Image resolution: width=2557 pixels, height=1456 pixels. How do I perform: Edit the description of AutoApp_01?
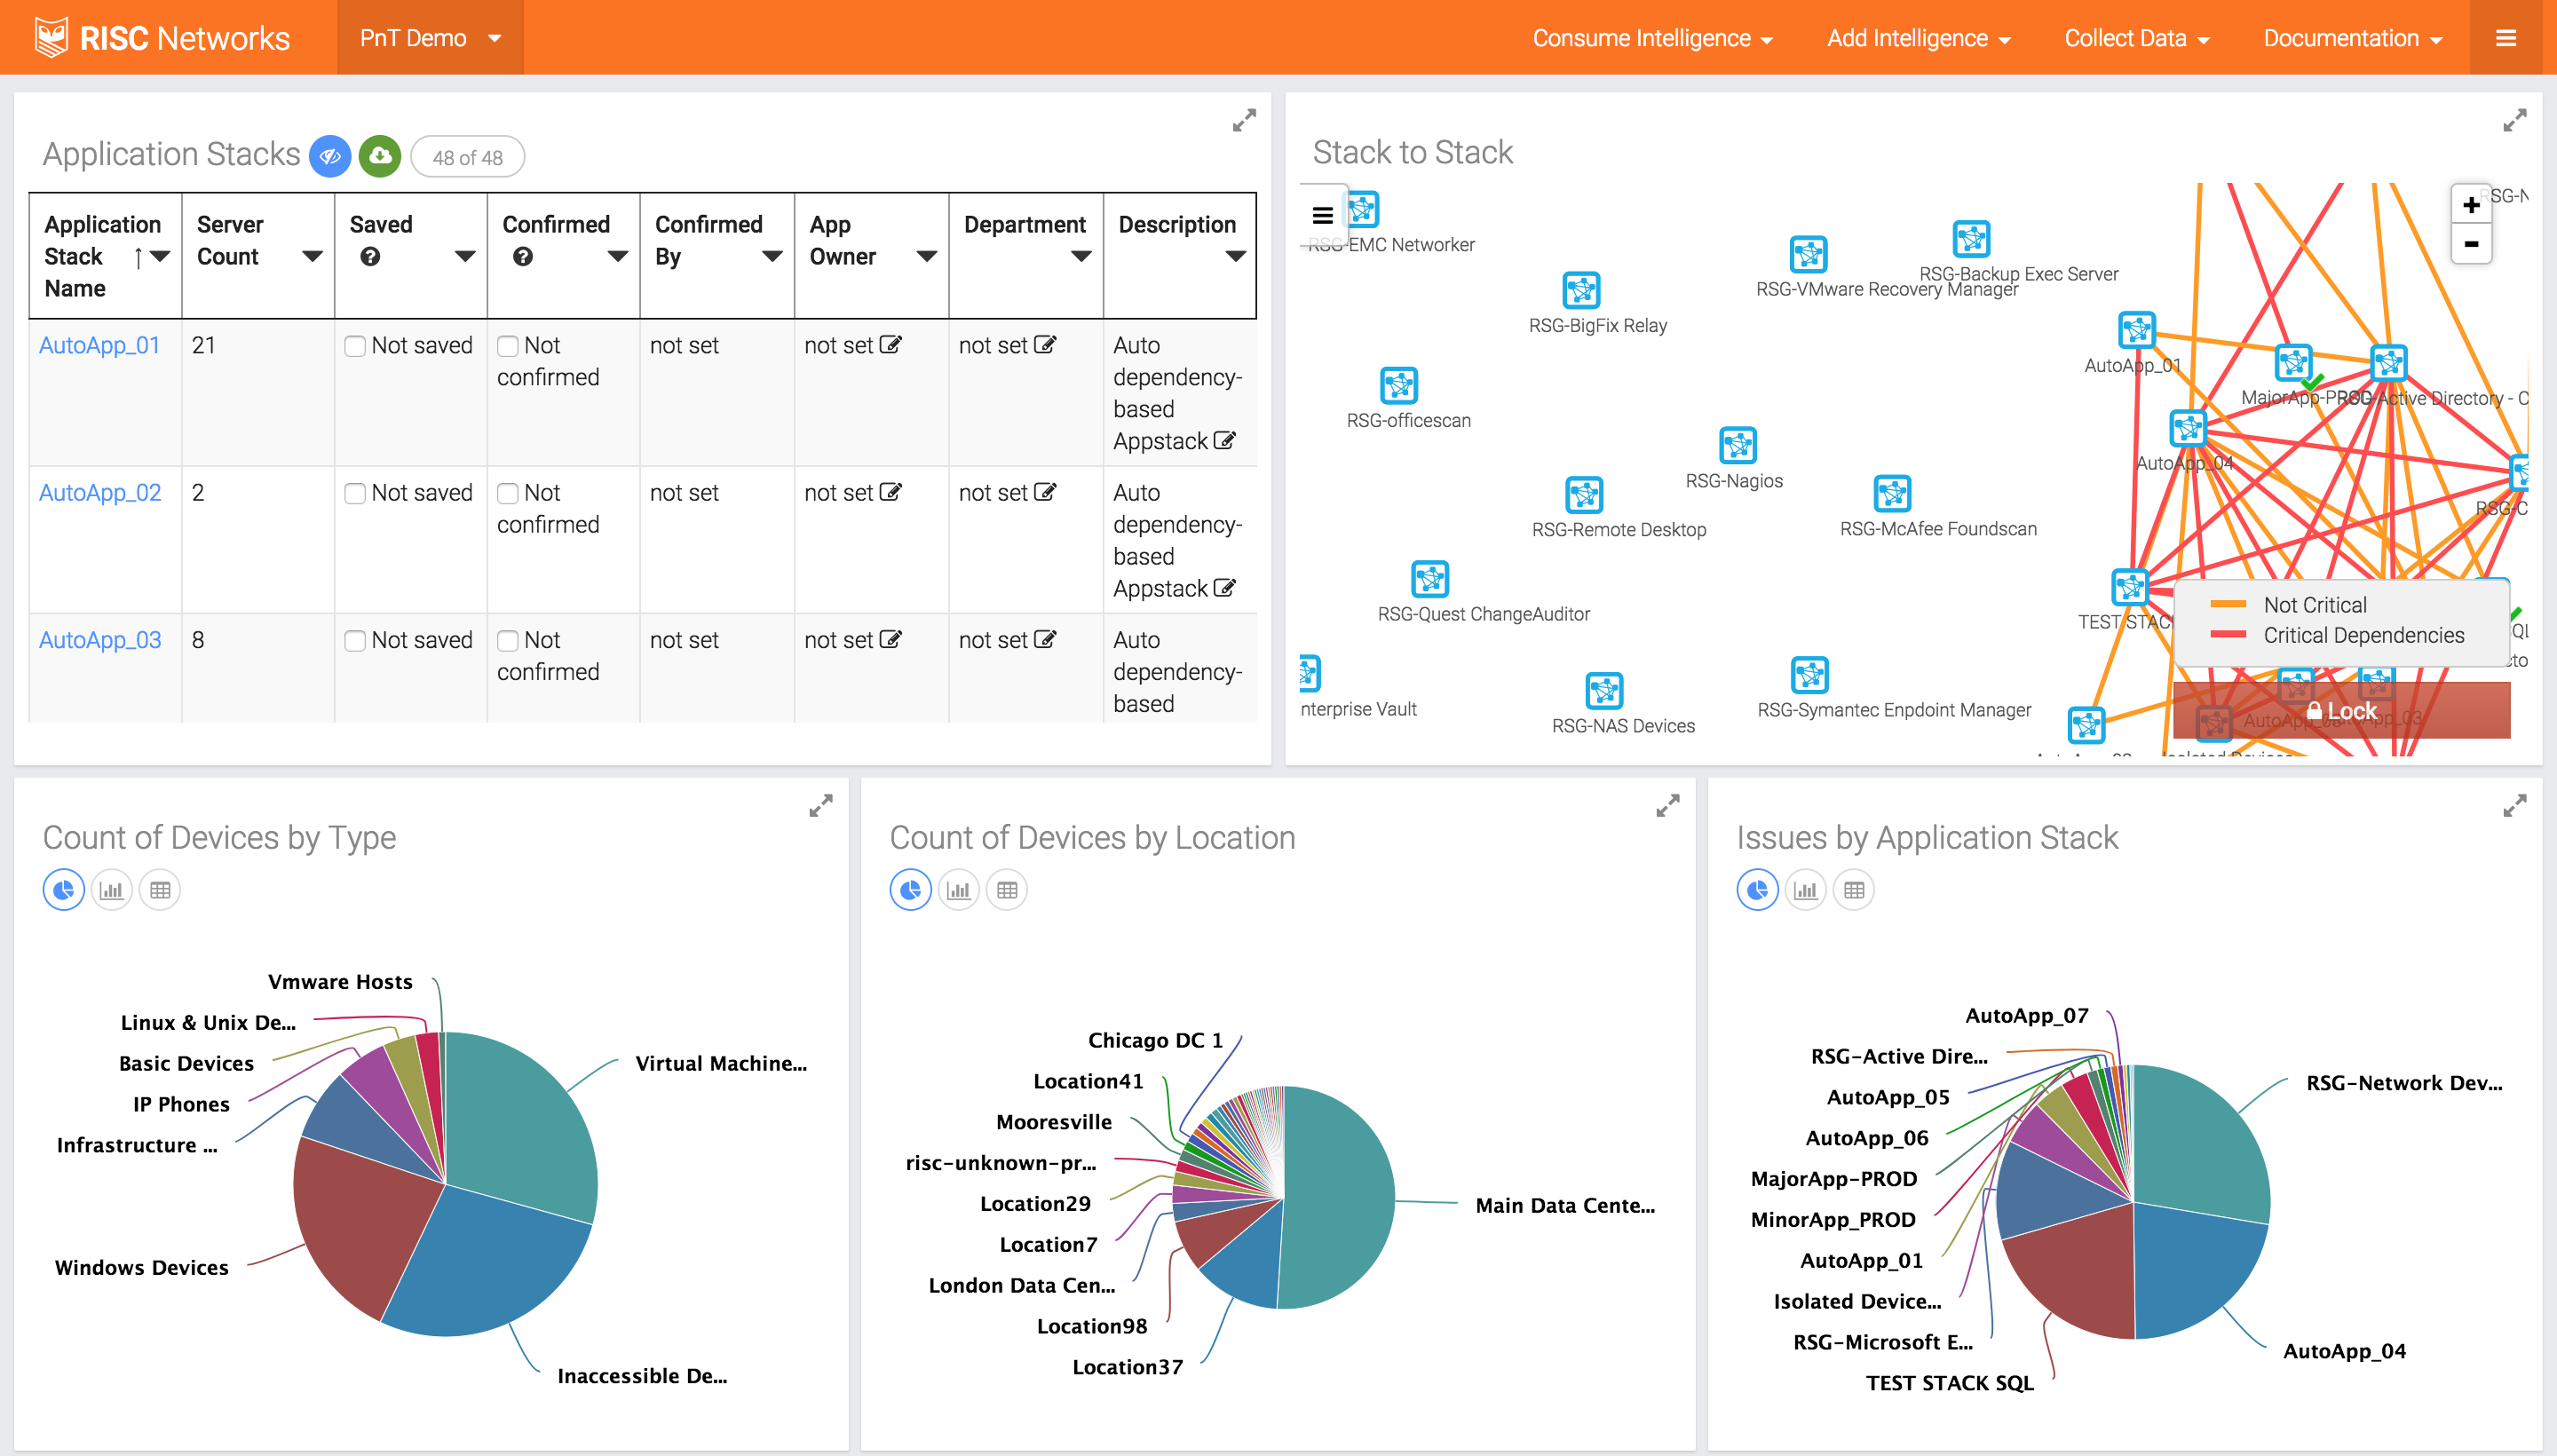pyautogui.click(x=1226, y=440)
